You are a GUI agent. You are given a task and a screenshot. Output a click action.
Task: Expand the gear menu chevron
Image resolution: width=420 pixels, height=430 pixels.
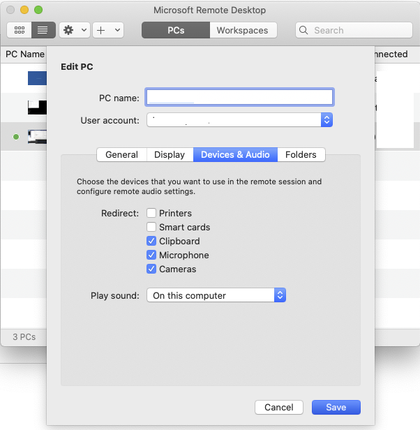[84, 30]
